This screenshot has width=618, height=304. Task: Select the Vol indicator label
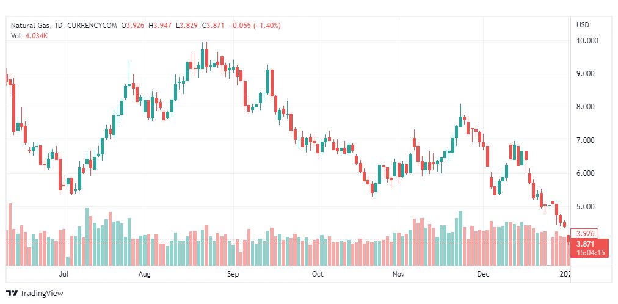[x=16, y=36]
